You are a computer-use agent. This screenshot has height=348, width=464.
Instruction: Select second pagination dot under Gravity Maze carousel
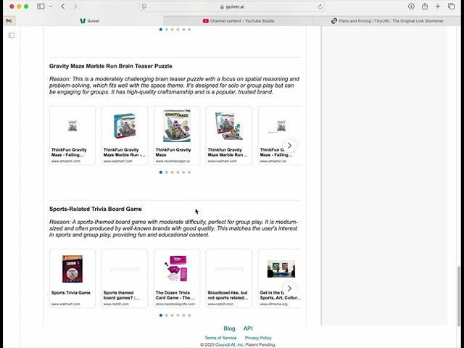click(x=167, y=173)
